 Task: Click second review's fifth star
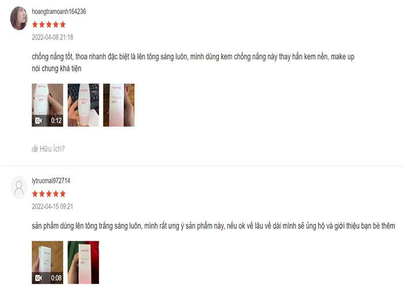click(62, 194)
